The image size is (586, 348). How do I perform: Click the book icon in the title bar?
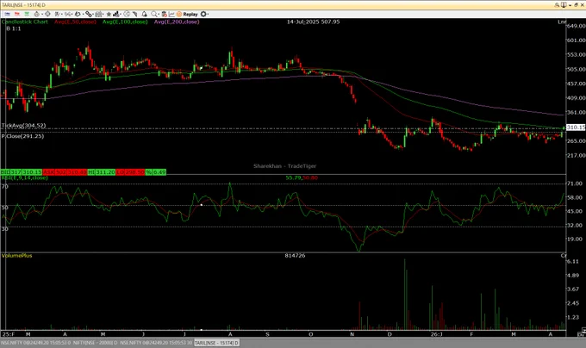[x=564, y=5]
